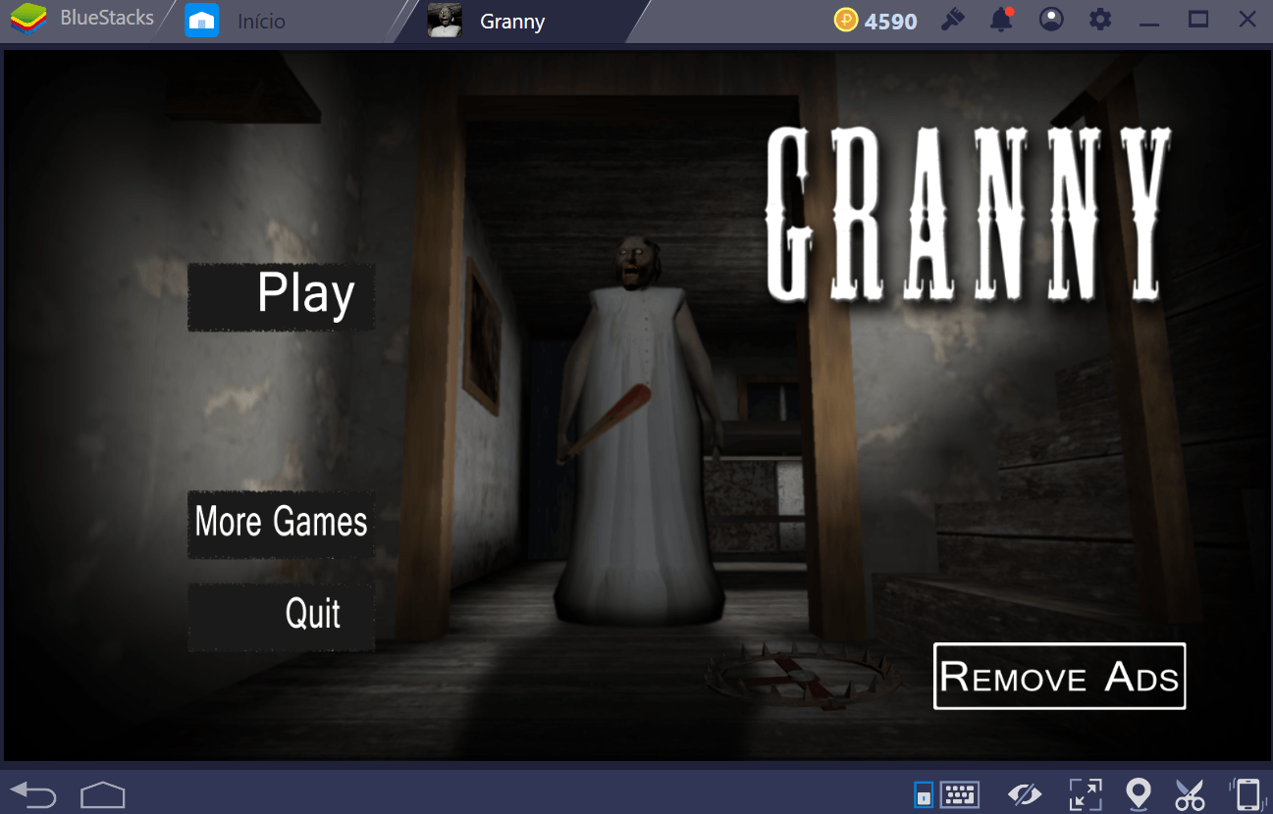Image resolution: width=1273 pixels, height=814 pixels.
Task: Open the notifications bell
Action: pos(1001,20)
